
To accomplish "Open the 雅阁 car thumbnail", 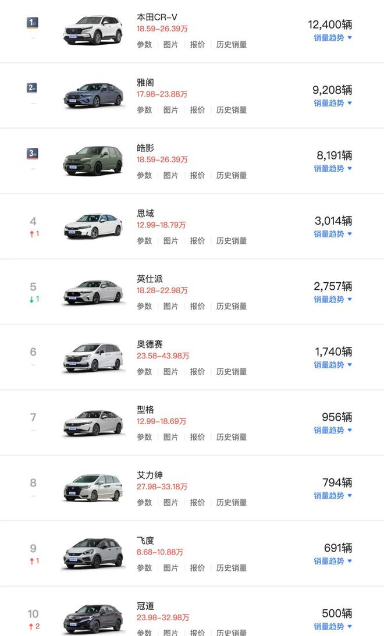I will click(93, 95).
